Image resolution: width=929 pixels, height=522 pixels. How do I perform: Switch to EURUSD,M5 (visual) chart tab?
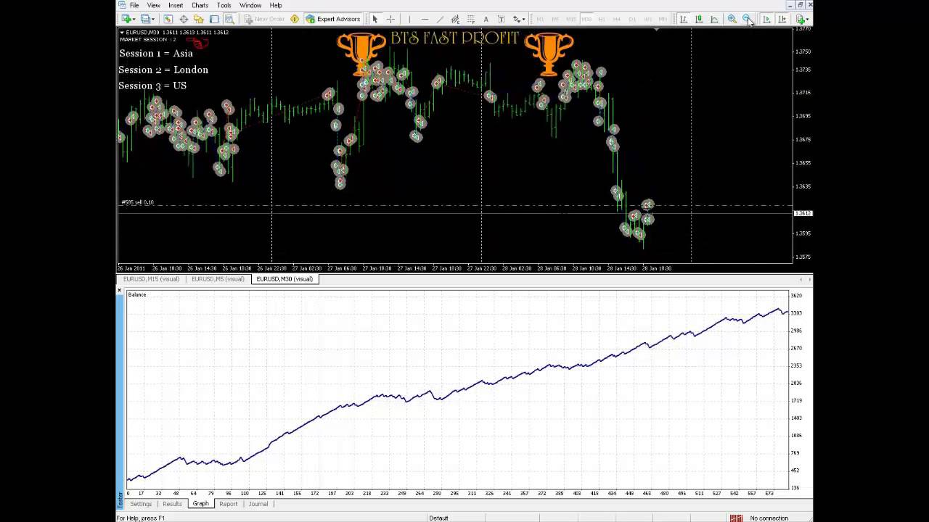pyautogui.click(x=218, y=279)
